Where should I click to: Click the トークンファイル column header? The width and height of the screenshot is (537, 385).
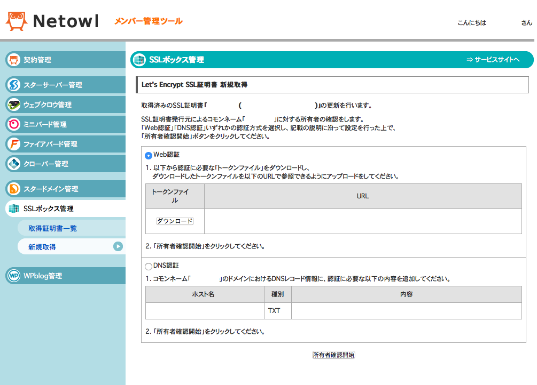click(175, 196)
